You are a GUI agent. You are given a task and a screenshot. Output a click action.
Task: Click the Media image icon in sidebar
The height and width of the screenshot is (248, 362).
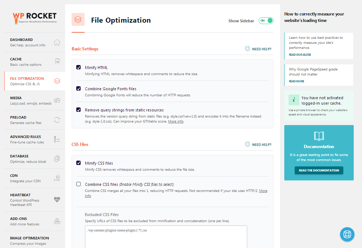coord(57,100)
